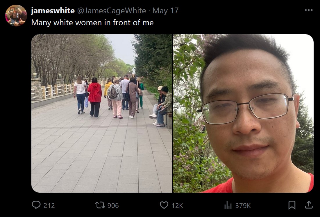Click the 212 replies count
This screenshot has height=217, width=320.
49,205
